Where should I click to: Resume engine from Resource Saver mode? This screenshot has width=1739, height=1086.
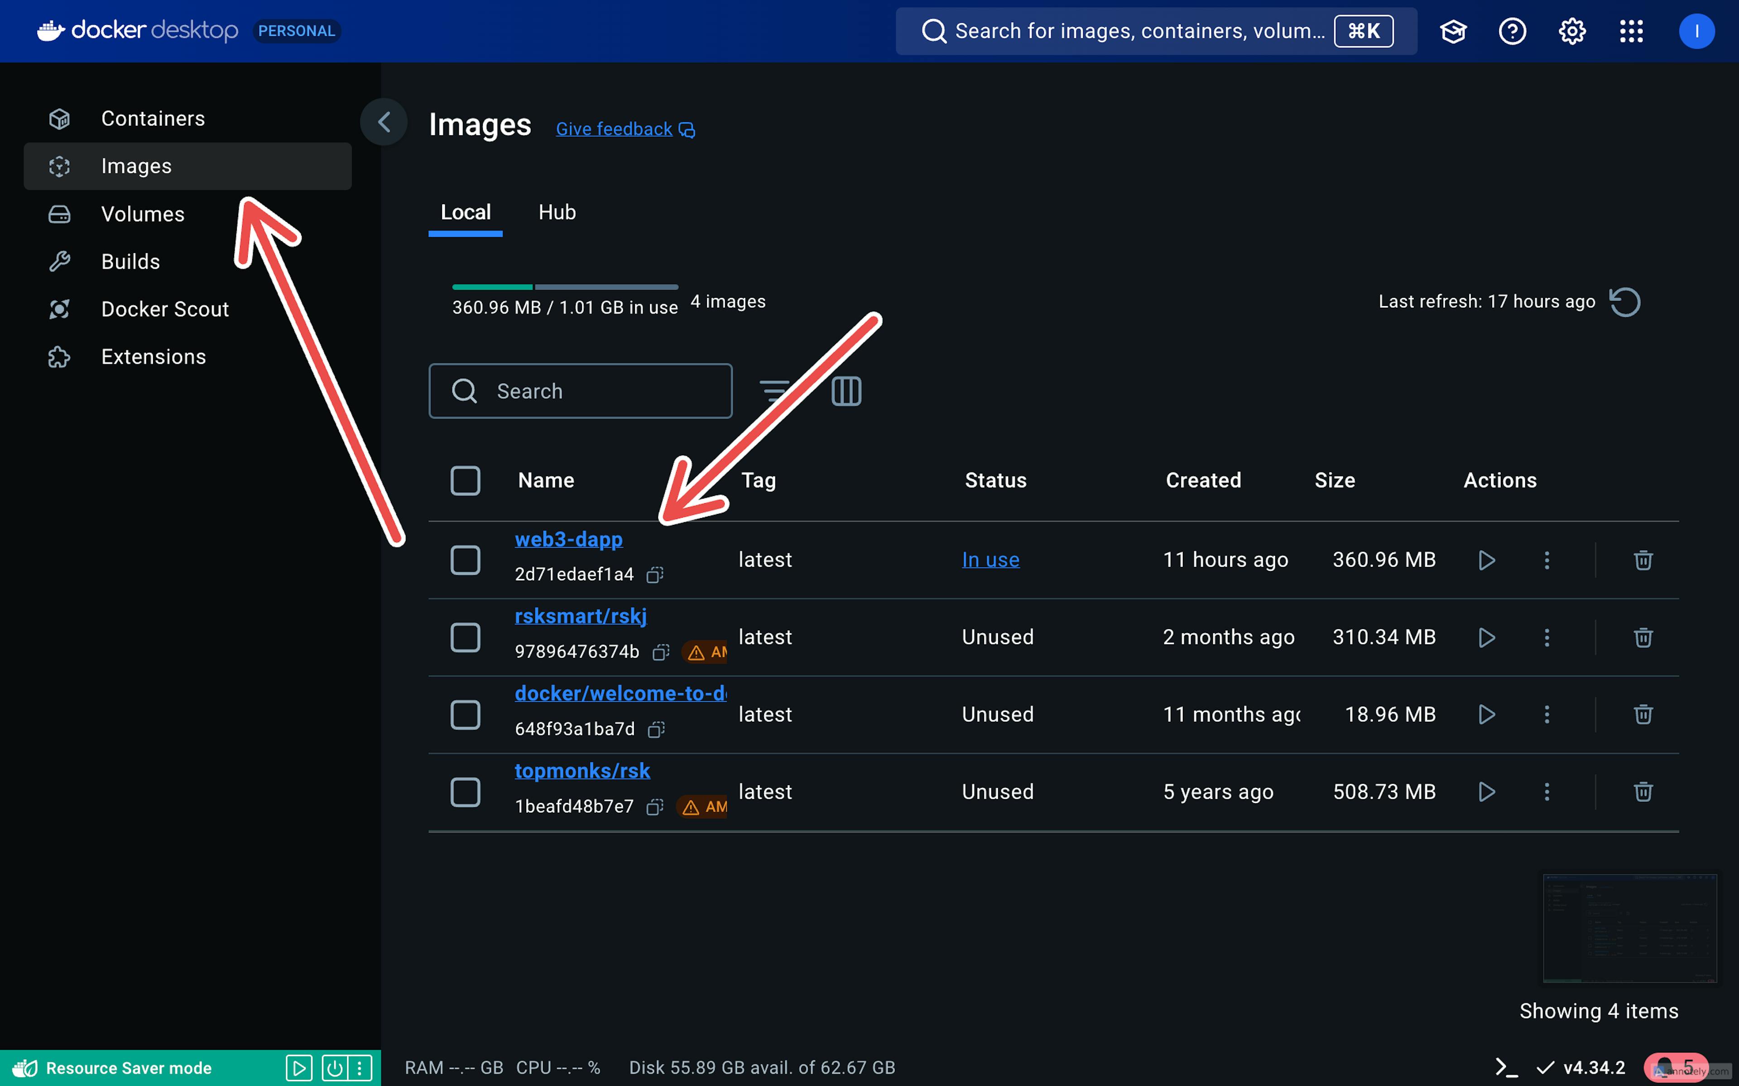299,1068
